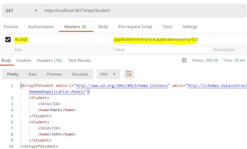Select the Pretty view button
Screen dimensions: 247x149
pyautogui.click(x=13, y=74)
